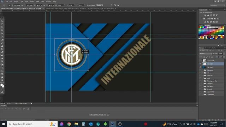Click Create Video Timeline button
The width and height of the screenshot is (226, 127).
(98, 115)
